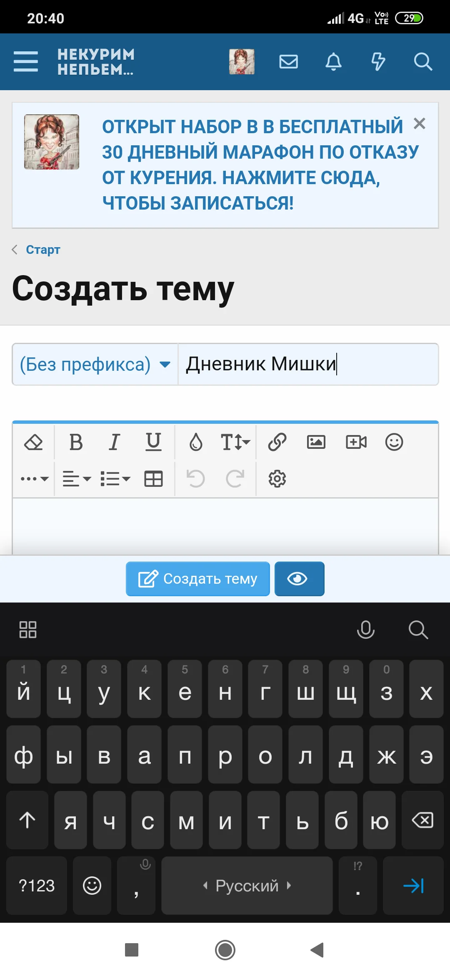The width and height of the screenshot is (450, 977).
Task: Tap the period key
Action: 358,886
